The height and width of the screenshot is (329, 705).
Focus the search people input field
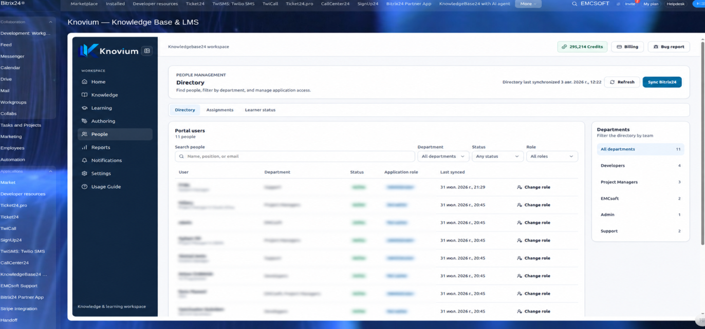pyautogui.click(x=295, y=157)
